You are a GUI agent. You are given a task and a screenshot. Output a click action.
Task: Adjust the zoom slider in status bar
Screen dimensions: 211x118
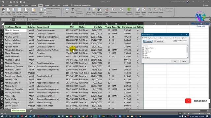coord(200,113)
